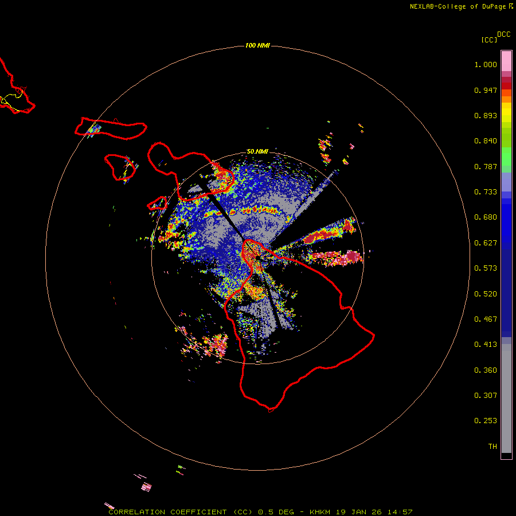The height and width of the screenshot is (516, 516).
Task: Click the 50 NMI range ring label
Action: 257,151
